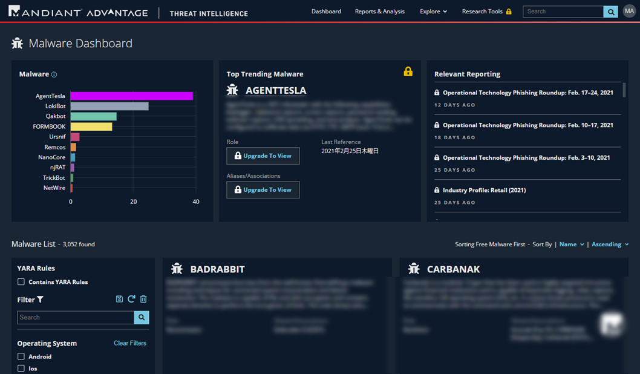Screen dimensions: 640x374
Task: Click the Last Reference date 2021年2月25日木曜日
Action: 350,151
